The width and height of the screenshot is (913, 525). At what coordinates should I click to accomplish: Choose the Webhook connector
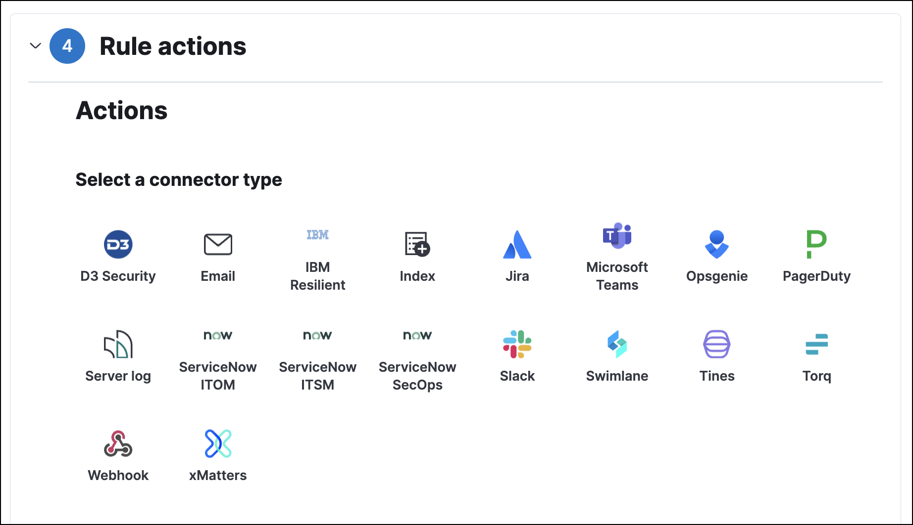118,453
